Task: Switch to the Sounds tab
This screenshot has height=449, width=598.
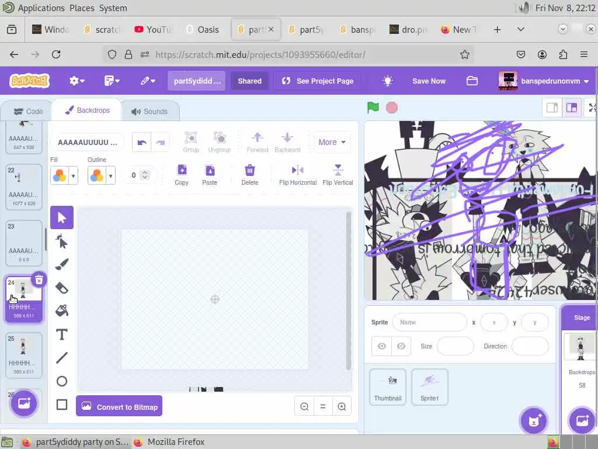Action: tap(149, 112)
